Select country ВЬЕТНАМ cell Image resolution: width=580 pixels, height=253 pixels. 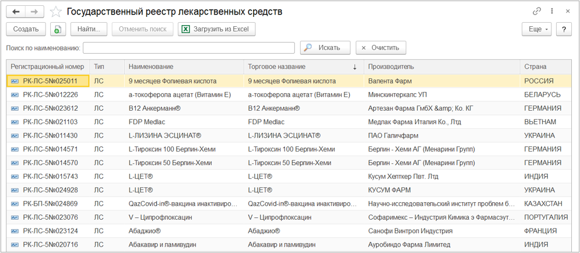[540, 122]
